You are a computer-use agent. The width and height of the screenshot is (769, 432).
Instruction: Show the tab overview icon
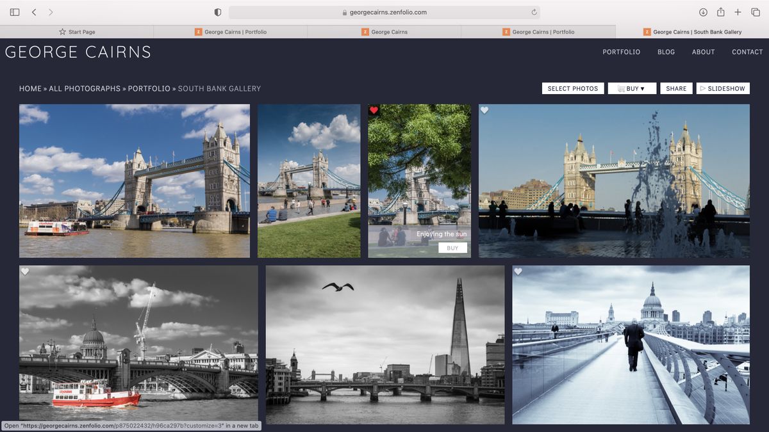[x=755, y=12]
